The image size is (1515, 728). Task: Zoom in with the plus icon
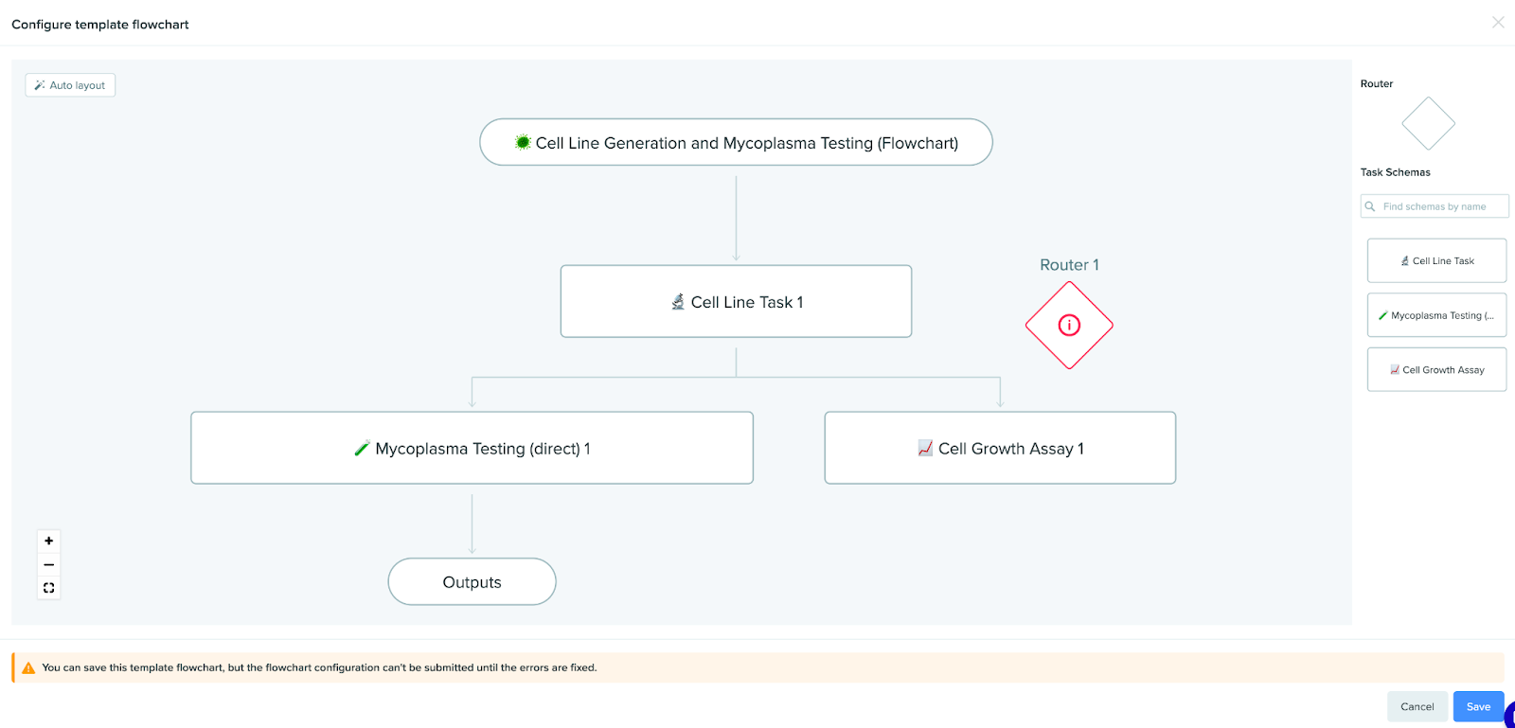tap(49, 541)
